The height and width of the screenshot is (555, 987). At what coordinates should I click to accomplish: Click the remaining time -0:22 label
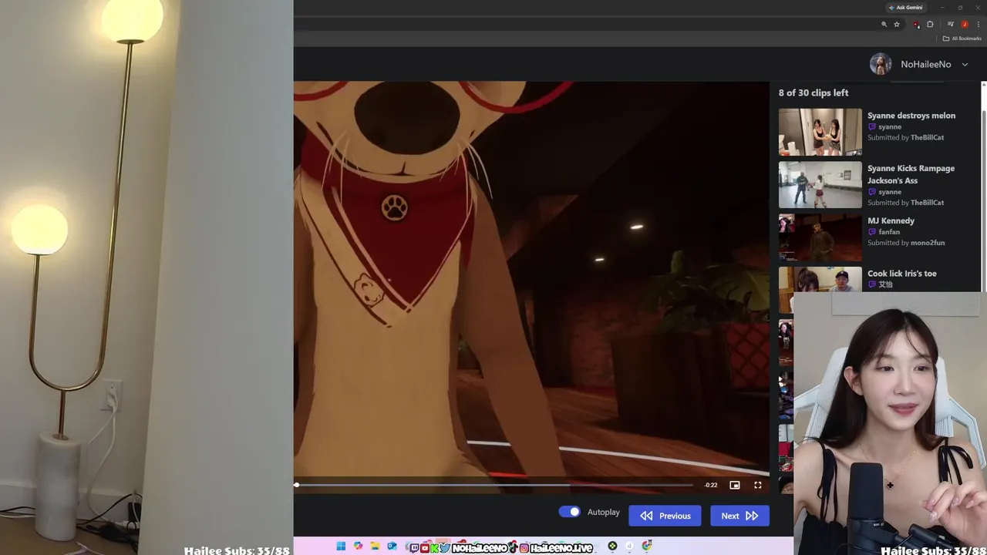pos(711,485)
